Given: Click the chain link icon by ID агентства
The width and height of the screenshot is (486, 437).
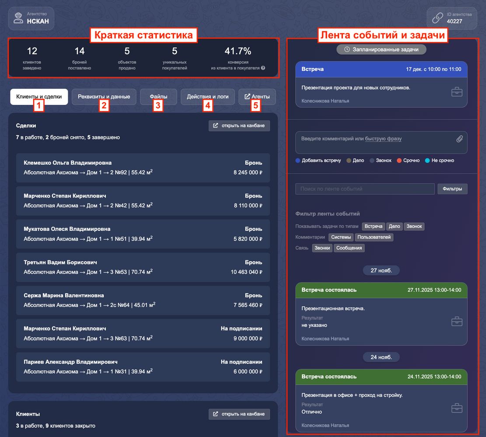Looking at the screenshot, I should (x=437, y=18).
